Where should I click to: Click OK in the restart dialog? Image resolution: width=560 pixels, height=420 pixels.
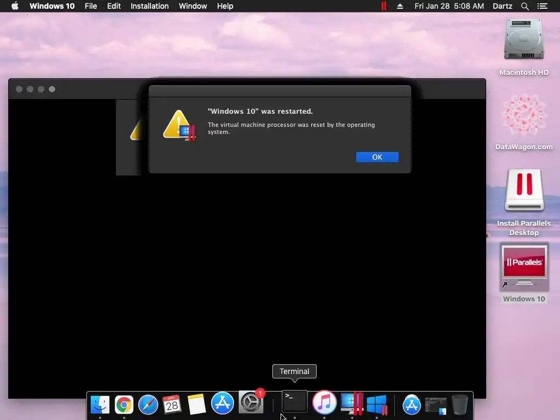pyautogui.click(x=377, y=157)
